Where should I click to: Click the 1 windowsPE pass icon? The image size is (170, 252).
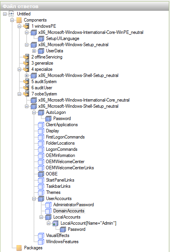tap(26, 26)
